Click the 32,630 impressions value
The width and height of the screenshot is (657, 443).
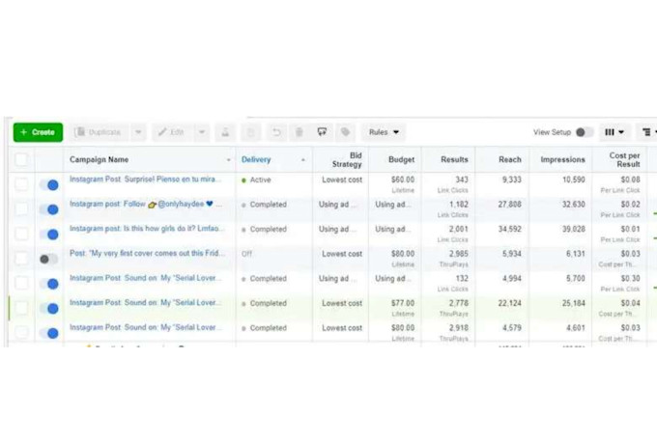[x=574, y=205]
